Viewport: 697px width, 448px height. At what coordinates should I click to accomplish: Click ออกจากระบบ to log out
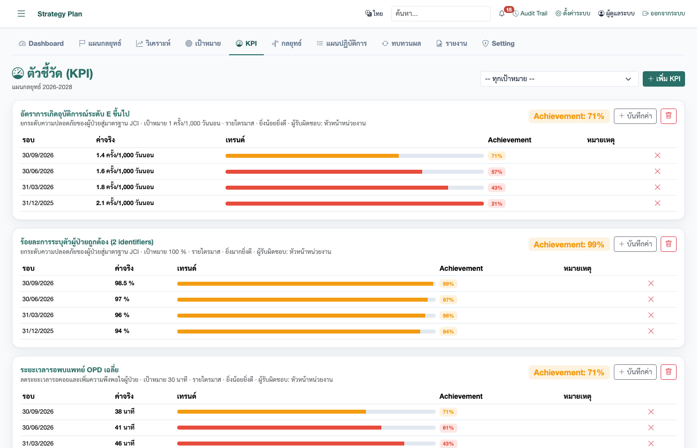tap(664, 13)
